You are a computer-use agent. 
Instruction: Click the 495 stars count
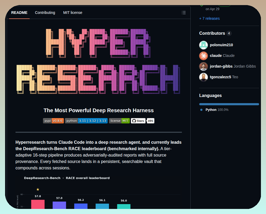click(x=150, y=121)
